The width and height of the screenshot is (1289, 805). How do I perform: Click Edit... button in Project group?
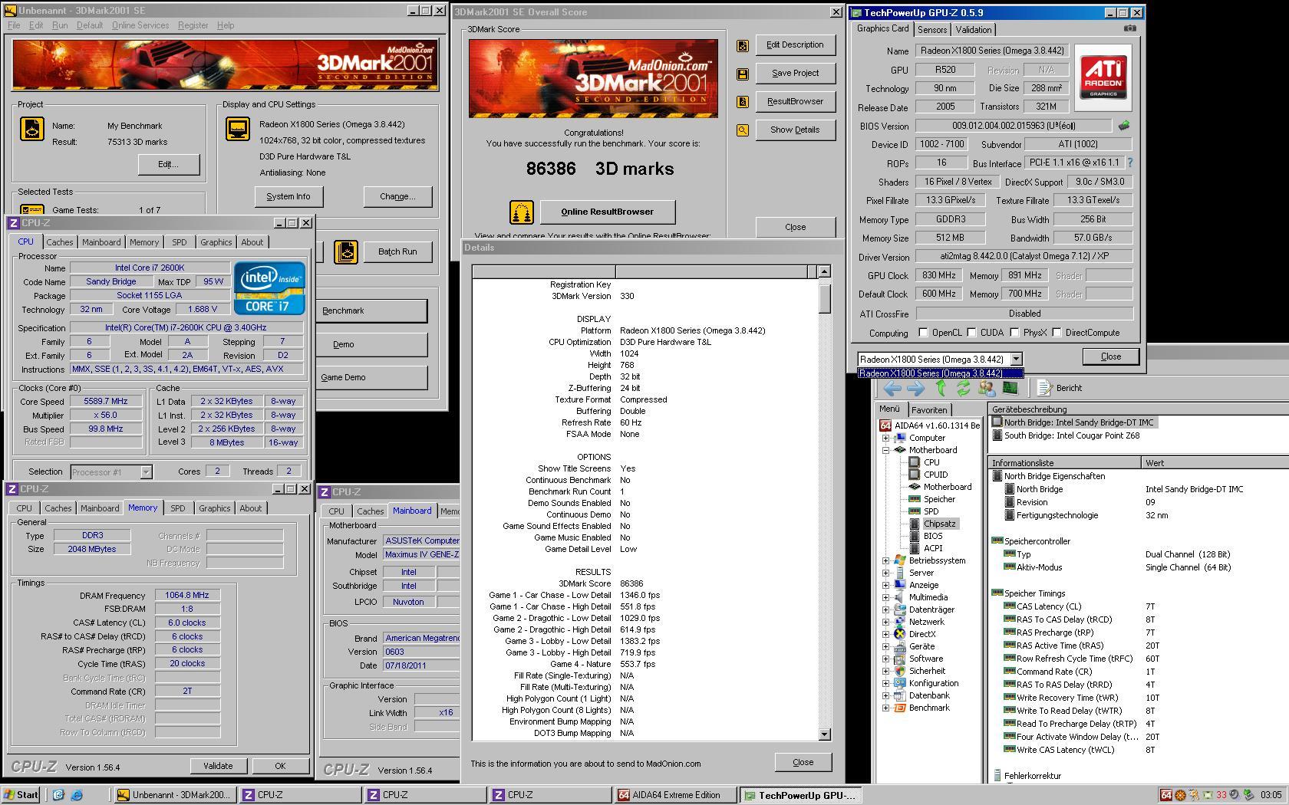click(x=168, y=164)
